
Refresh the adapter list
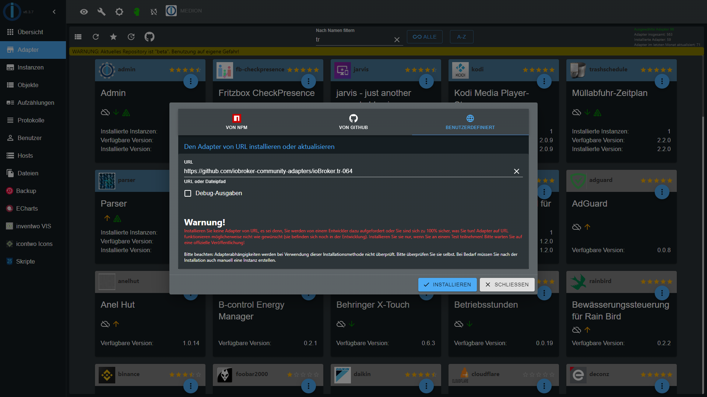pyautogui.click(x=96, y=37)
